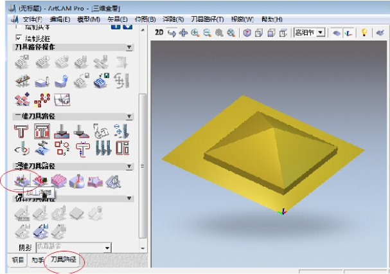390x274 pixels.
Task: Collapse the 二维刀具路径 section arrow
Action: coord(129,116)
